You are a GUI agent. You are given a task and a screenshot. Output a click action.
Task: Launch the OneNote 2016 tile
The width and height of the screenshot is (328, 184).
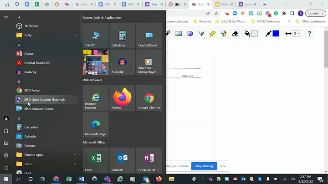149,160
